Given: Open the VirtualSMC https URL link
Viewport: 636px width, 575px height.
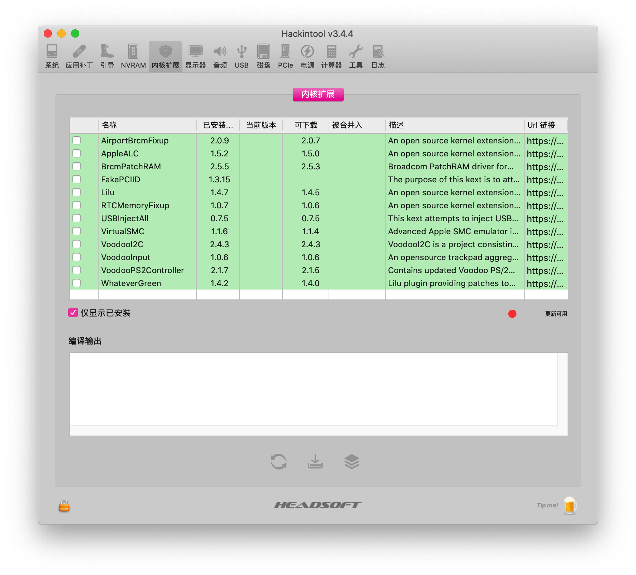Looking at the screenshot, I should (x=545, y=232).
